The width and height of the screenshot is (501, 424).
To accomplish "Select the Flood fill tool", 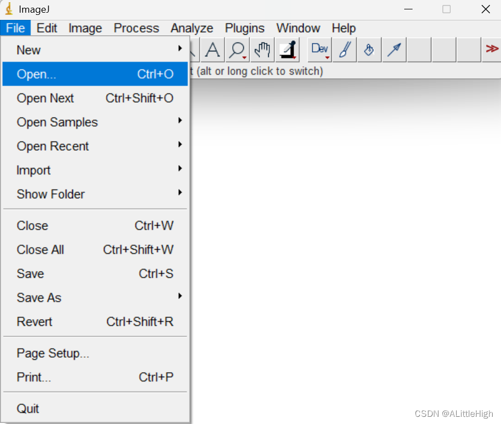I will (x=369, y=50).
